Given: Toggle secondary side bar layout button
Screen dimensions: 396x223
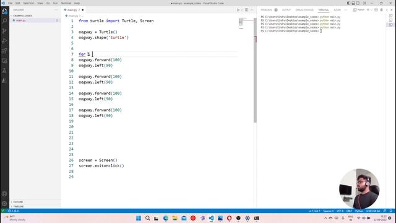Looking at the screenshot, I should click(358, 3).
